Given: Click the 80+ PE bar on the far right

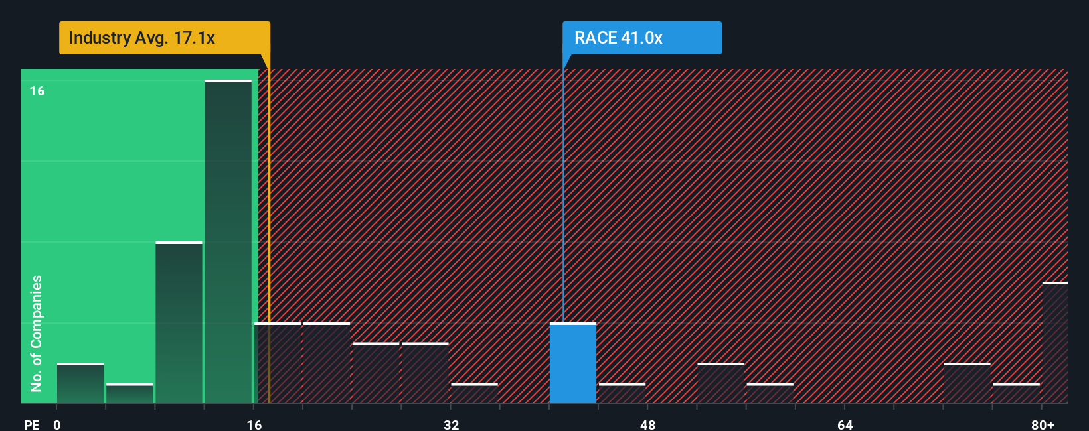Looking at the screenshot, I should pyautogui.click(x=1055, y=343).
